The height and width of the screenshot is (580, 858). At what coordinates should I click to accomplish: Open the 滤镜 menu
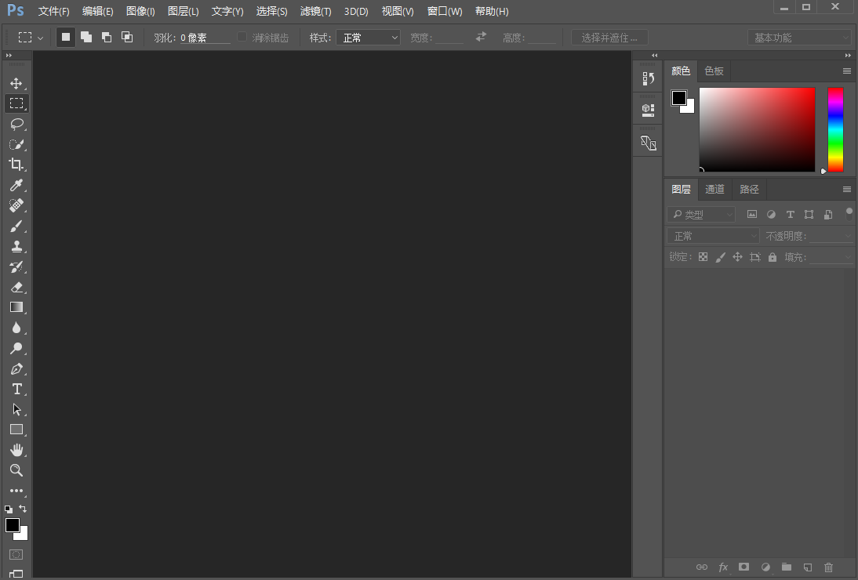coord(315,11)
